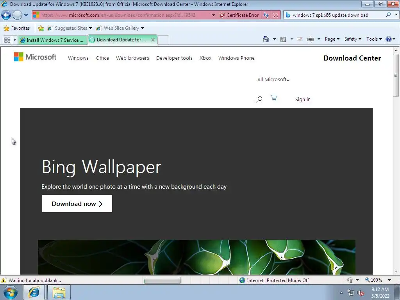This screenshot has height=300, width=400.
Task: Open the Page menu
Action: pos(332,39)
